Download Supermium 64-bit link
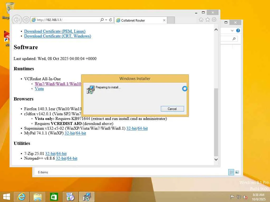 [143, 128]
